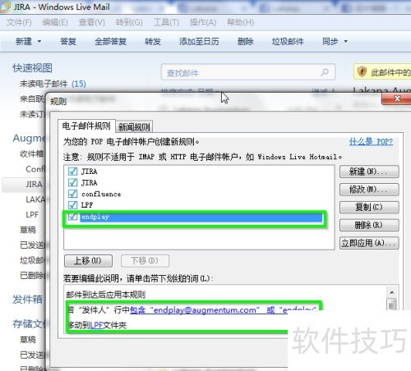Click 转发 in the toolbar
This screenshot has width=411, height=371.
pyautogui.click(x=153, y=42)
